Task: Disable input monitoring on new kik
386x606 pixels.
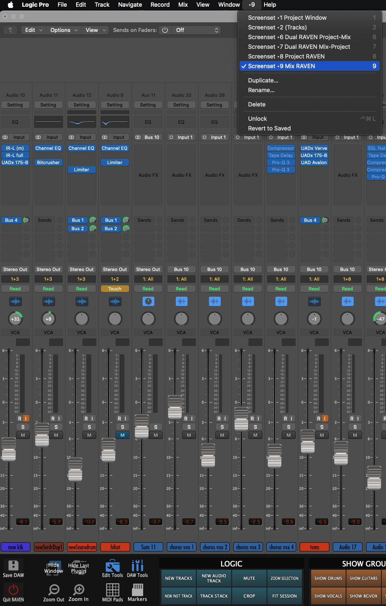Action: tap(26, 418)
